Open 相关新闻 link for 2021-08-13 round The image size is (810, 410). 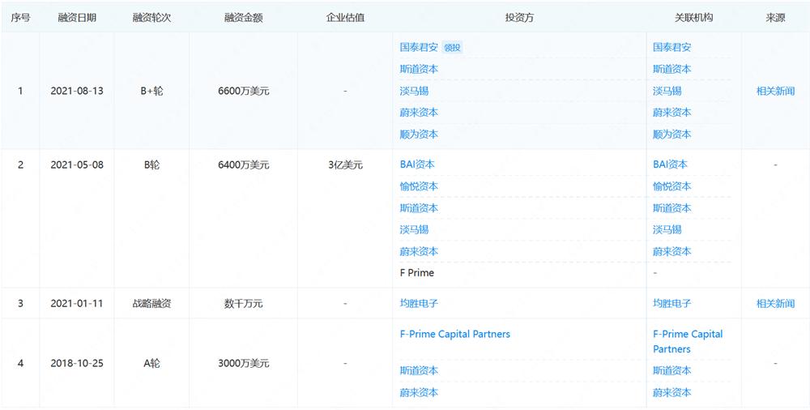[775, 92]
